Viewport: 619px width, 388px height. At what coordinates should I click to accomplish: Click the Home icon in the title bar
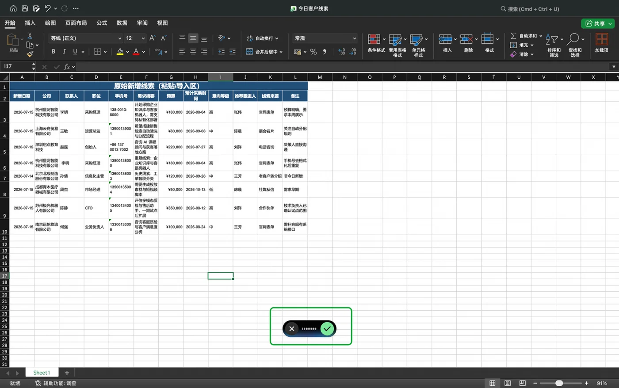point(13,8)
